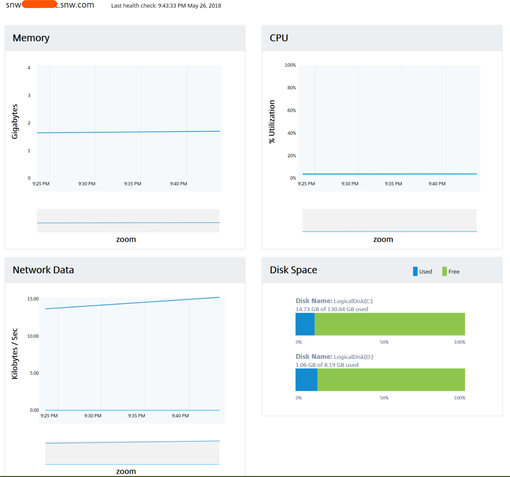Click the blue Used legend swatch
The height and width of the screenshot is (477, 510).
pos(414,271)
